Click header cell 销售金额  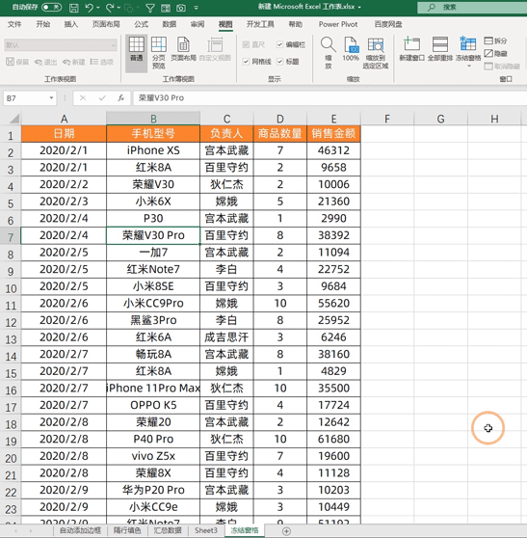click(333, 133)
